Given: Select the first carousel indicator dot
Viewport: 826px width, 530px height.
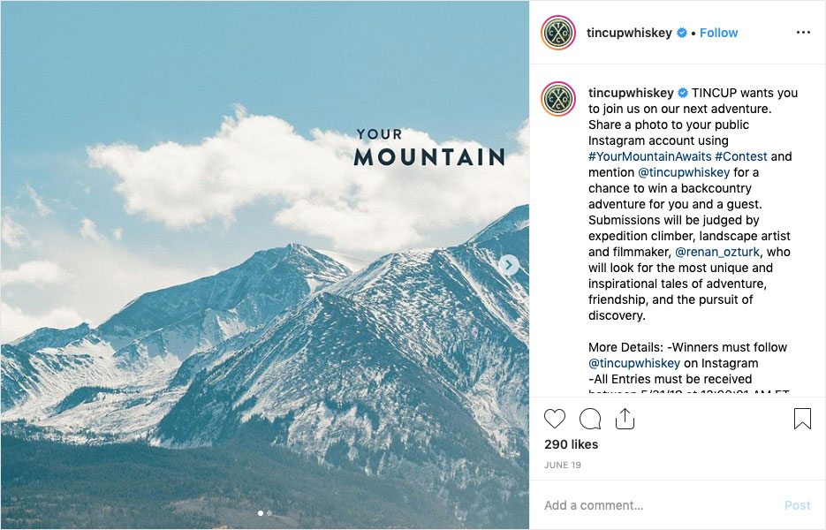Looking at the screenshot, I should click(260, 512).
